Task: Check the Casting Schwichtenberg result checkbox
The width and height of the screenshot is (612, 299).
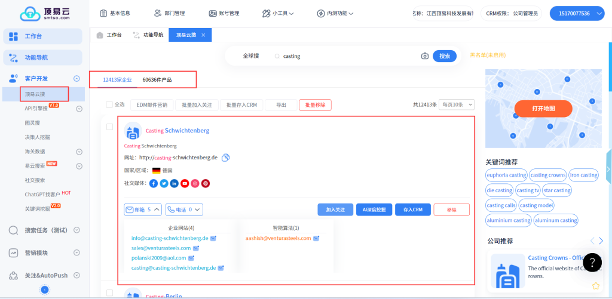Action: [109, 127]
